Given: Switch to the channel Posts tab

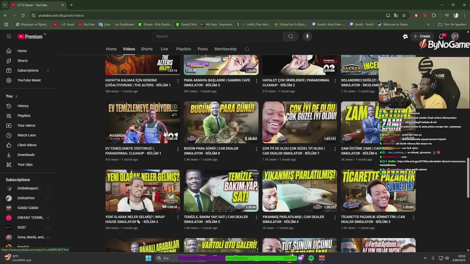Looking at the screenshot, I should coord(203,49).
